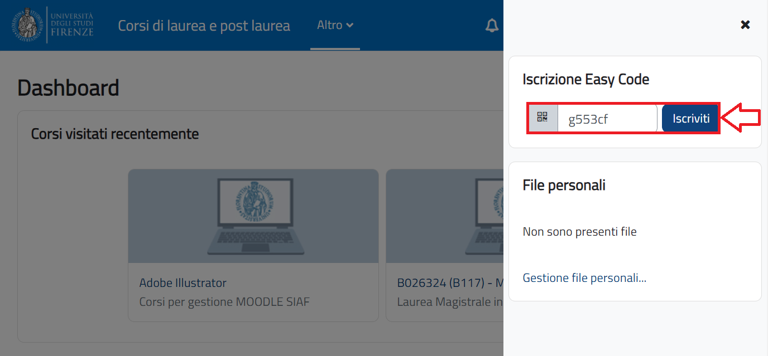Image resolution: width=768 pixels, height=356 pixels.
Task: Open the QR code scanner for enrollment
Action: point(541,118)
